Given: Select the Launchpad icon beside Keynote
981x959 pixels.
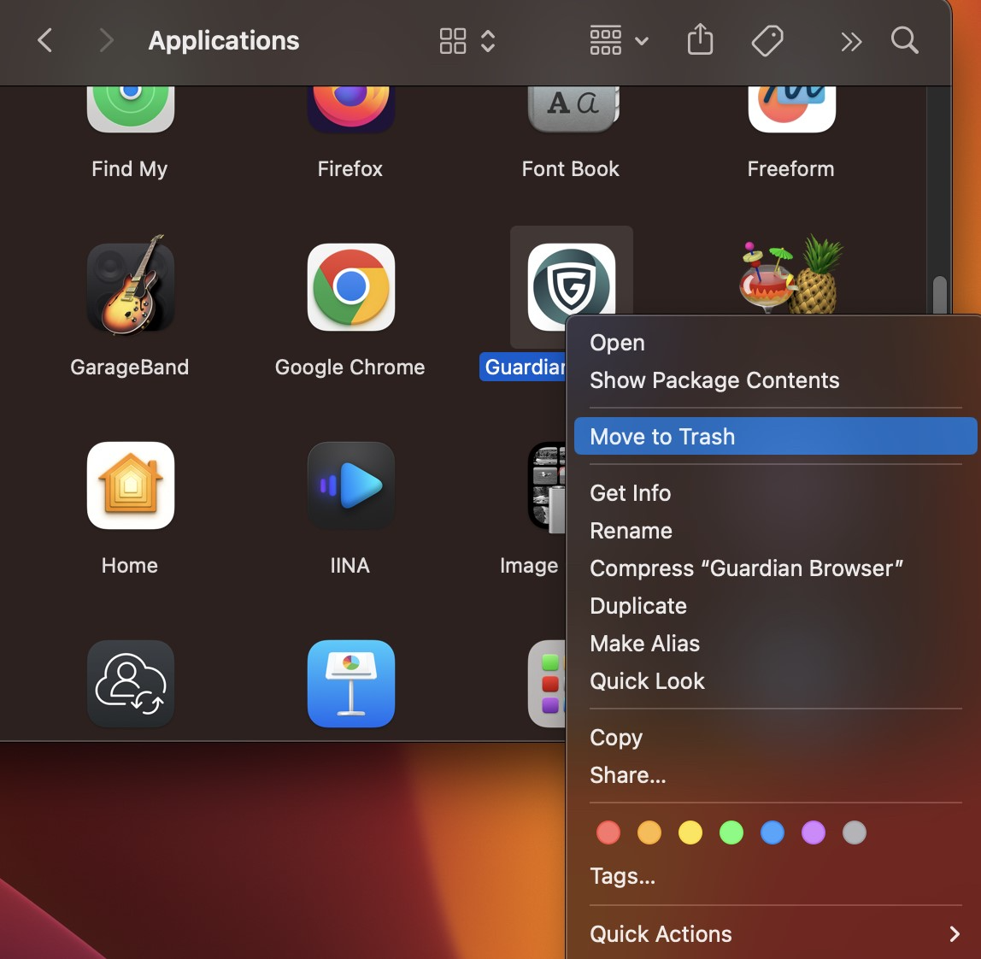Looking at the screenshot, I should coord(546,684).
